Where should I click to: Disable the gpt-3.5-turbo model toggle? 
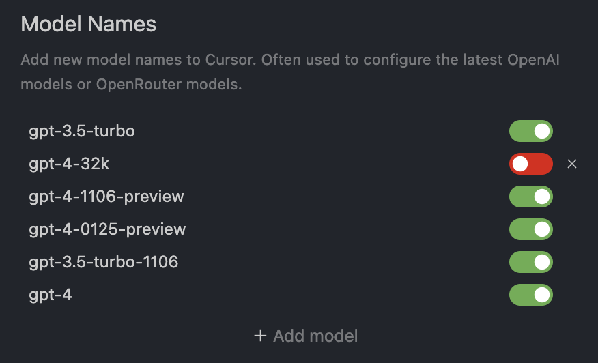coord(530,131)
